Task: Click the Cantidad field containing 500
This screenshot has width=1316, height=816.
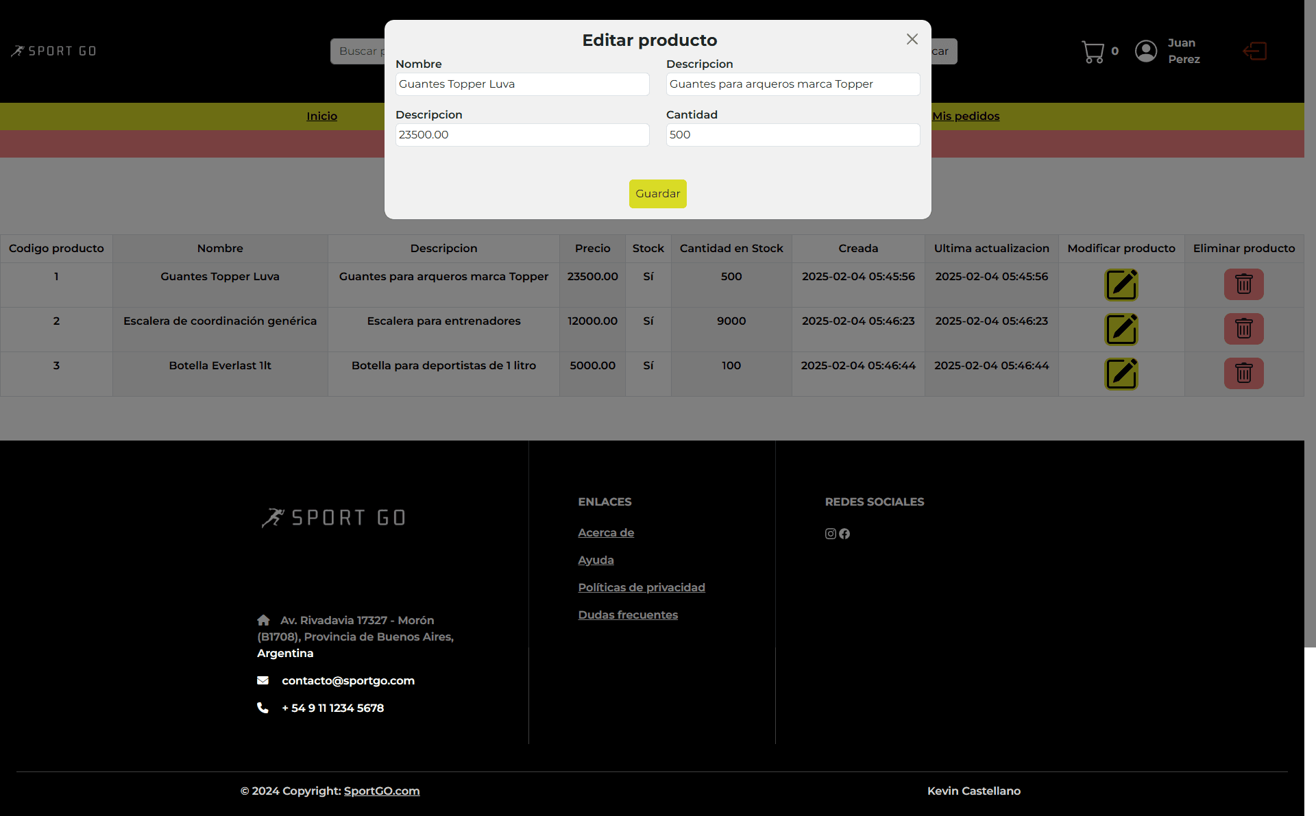Action: pyautogui.click(x=792, y=135)
